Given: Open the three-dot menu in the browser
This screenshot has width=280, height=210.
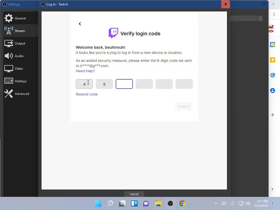Looking at the screenshot, I should (274, 14).
